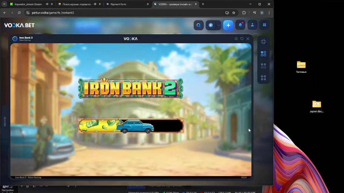View site information icon in address bar
344x193 pixels.
click(27, 13)
